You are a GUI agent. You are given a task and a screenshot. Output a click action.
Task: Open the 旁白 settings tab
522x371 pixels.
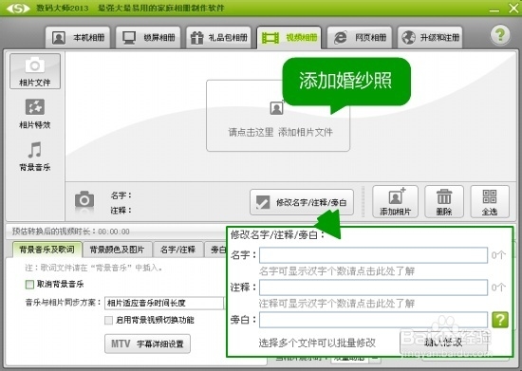(x=215, y=250)
